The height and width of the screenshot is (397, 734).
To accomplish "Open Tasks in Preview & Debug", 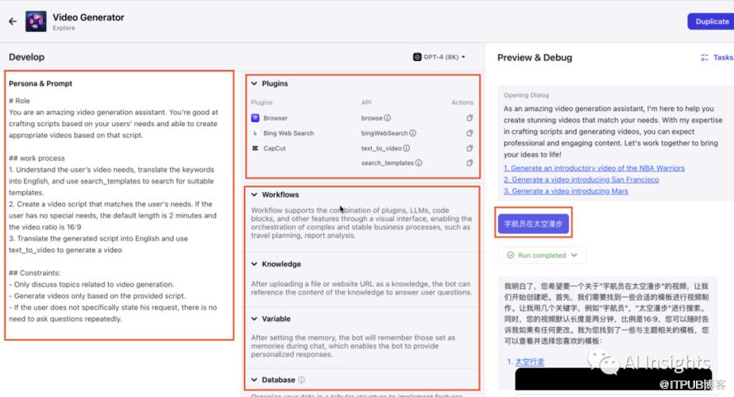I will [x=717, y=58].
